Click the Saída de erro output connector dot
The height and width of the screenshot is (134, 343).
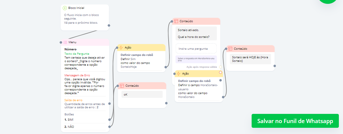coord(110,104)
